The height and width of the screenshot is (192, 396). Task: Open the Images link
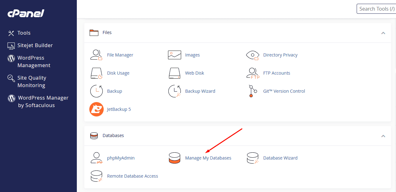coord(192,55)
